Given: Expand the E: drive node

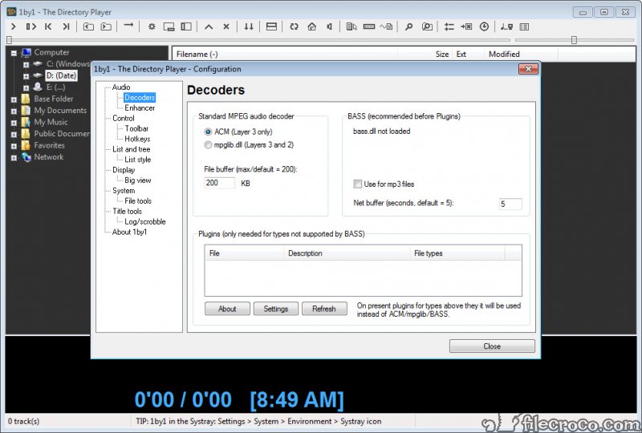Looking at the screenshot, I should 26,87.
